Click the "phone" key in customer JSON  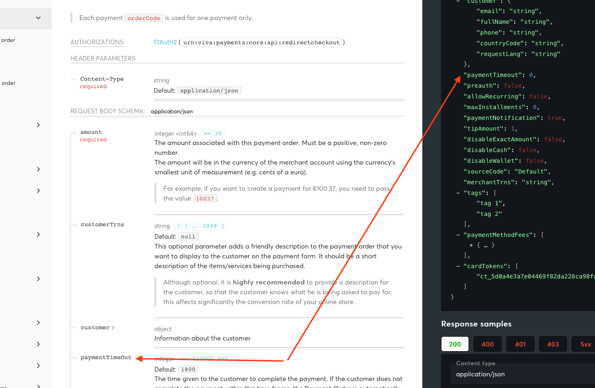tap(489, 33)
